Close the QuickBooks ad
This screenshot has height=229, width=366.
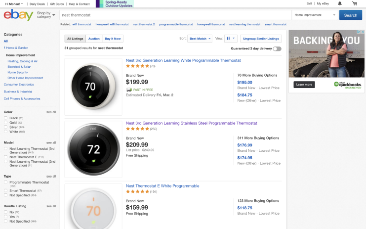click(363, 32)
